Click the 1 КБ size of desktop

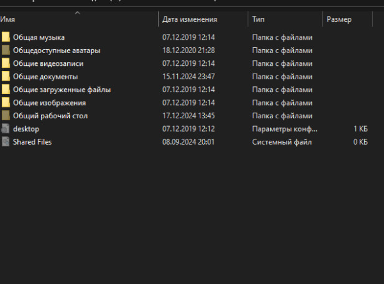360,129
